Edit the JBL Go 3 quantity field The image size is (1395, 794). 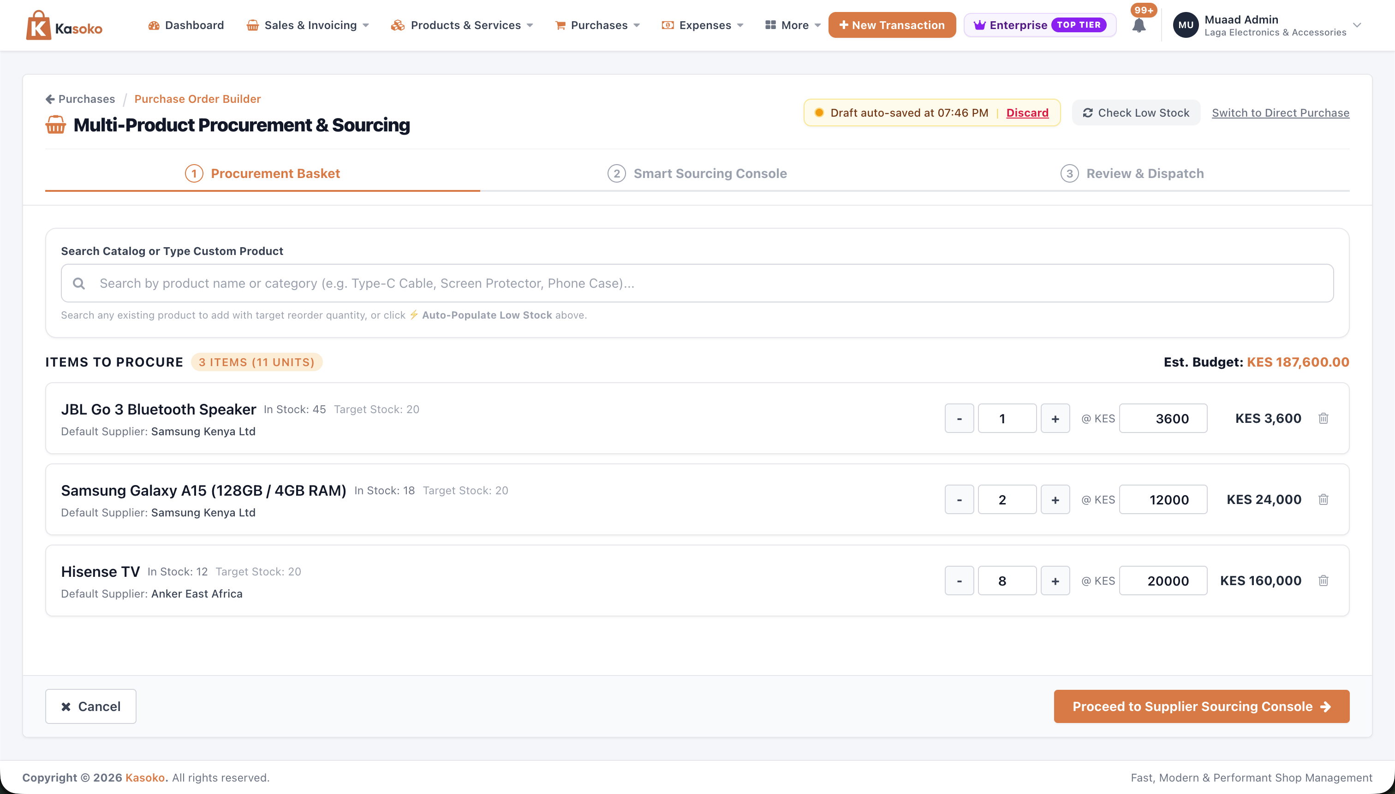click(1007, 418)
